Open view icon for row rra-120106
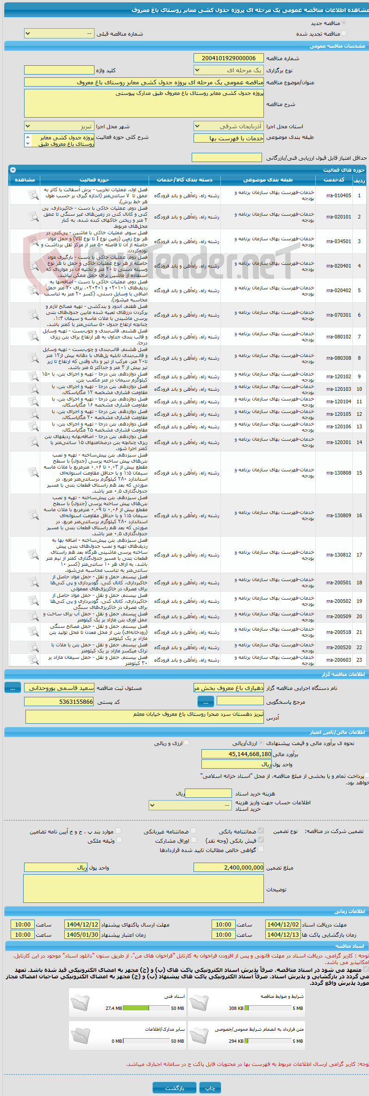Image resolution: width=369 pixels, height=1096 pixels. coord(33,426)
